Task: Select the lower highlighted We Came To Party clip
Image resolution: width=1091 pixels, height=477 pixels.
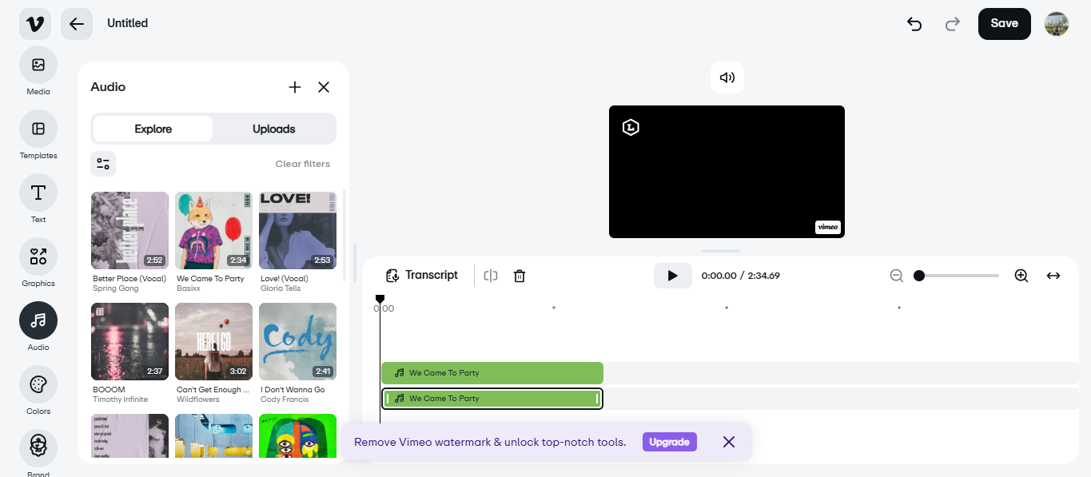Action: [492, 399]
